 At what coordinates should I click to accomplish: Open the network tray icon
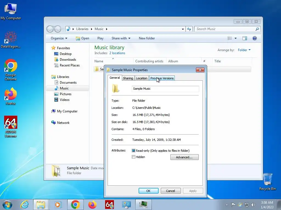click(247, 205)
